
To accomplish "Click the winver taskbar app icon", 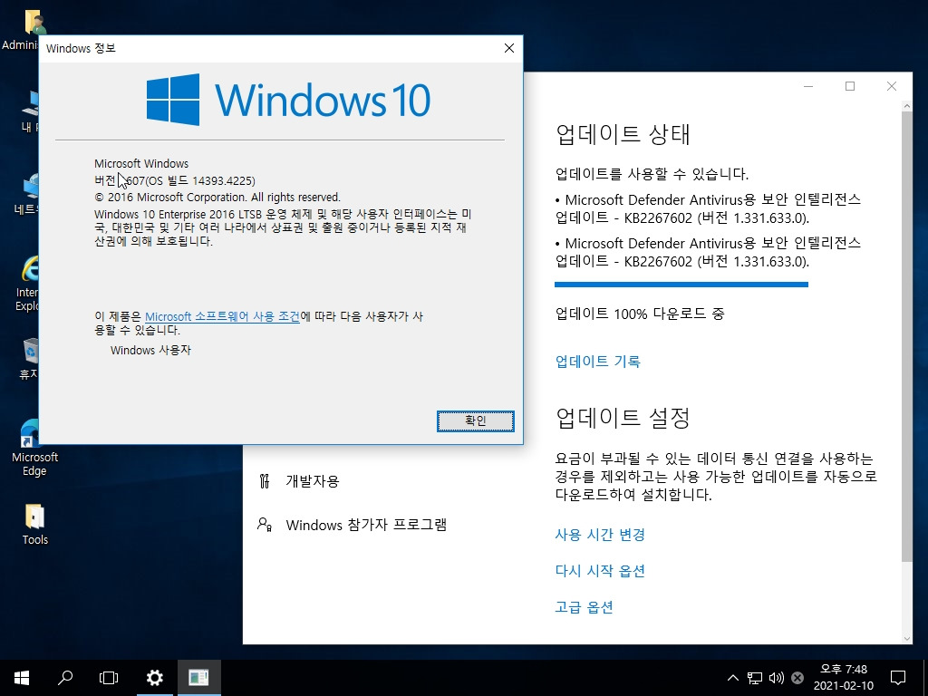I will coord(198,678).
